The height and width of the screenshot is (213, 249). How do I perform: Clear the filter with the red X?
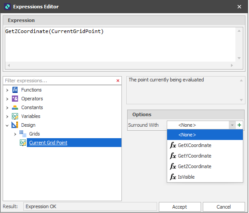[x=118, y=81]
